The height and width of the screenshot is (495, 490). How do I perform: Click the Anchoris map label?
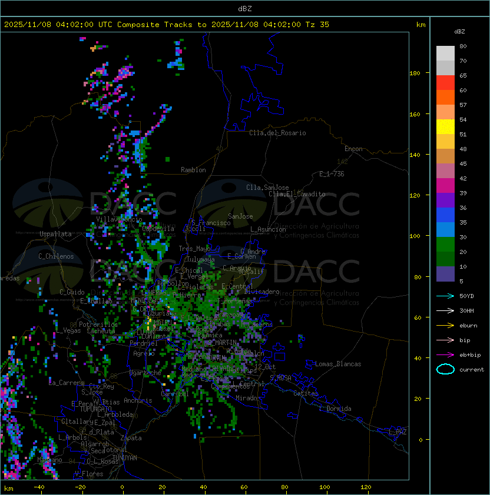point(138,400)
